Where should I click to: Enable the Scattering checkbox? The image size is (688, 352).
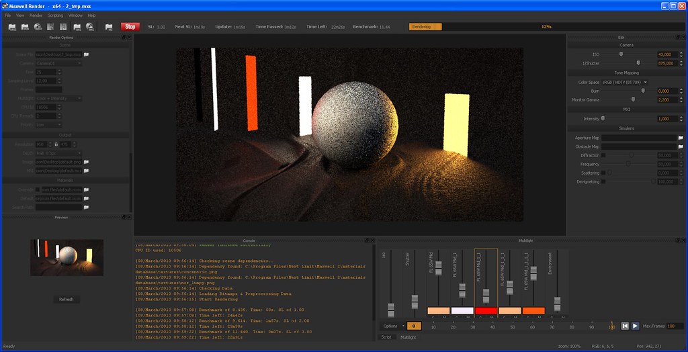pos(604,173)
